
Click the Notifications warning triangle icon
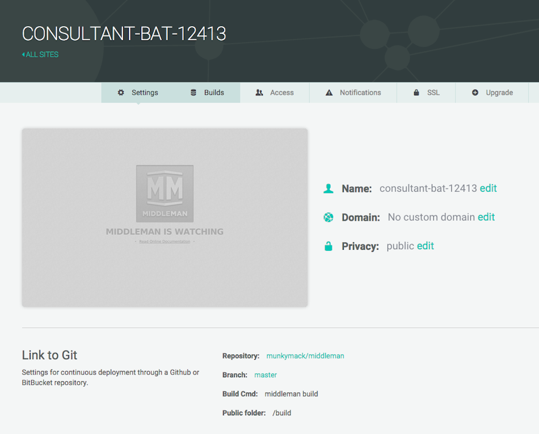coord(329,92)
